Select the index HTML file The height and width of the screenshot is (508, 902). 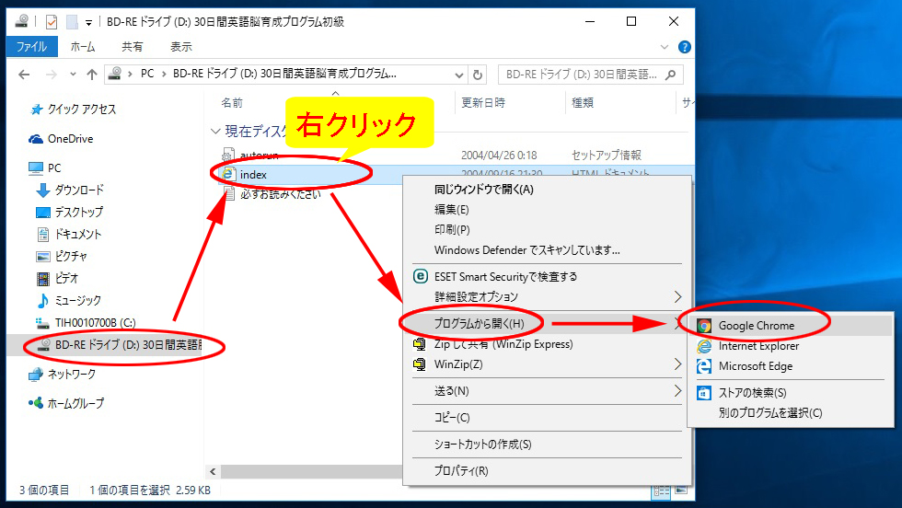(x=253, y=174)
